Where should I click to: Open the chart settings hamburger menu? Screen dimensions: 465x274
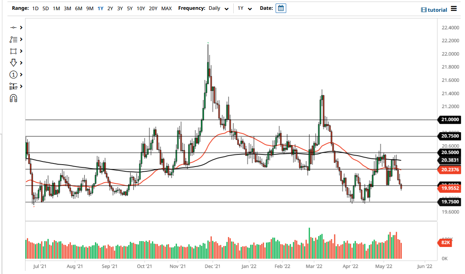(454, 9)
